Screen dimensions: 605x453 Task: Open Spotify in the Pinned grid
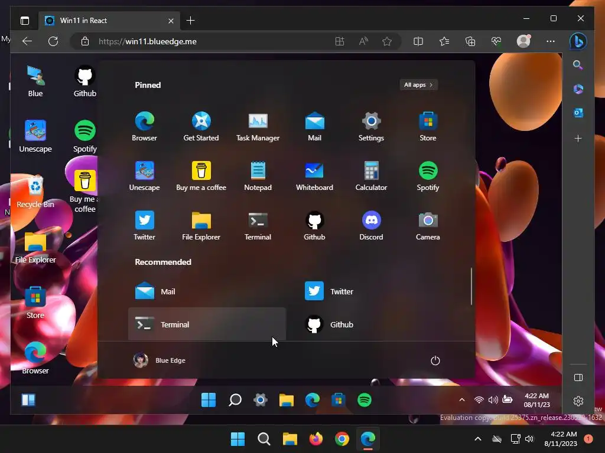(428, 176)
